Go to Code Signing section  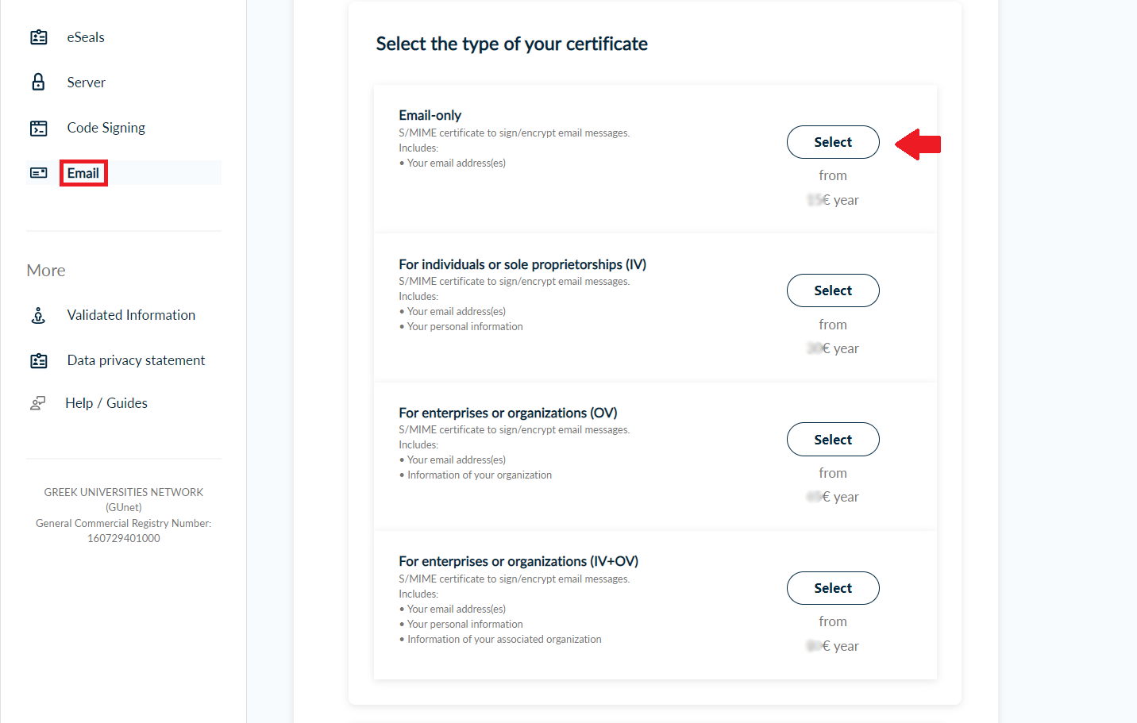pyautogui.click(x=106, y=128)
